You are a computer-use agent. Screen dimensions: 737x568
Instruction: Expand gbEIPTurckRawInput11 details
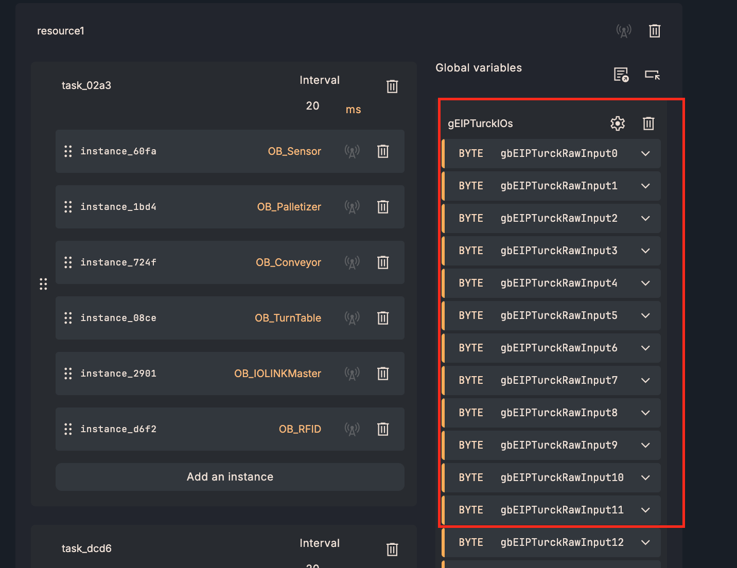pyautogui.click(x=645, y=510)
